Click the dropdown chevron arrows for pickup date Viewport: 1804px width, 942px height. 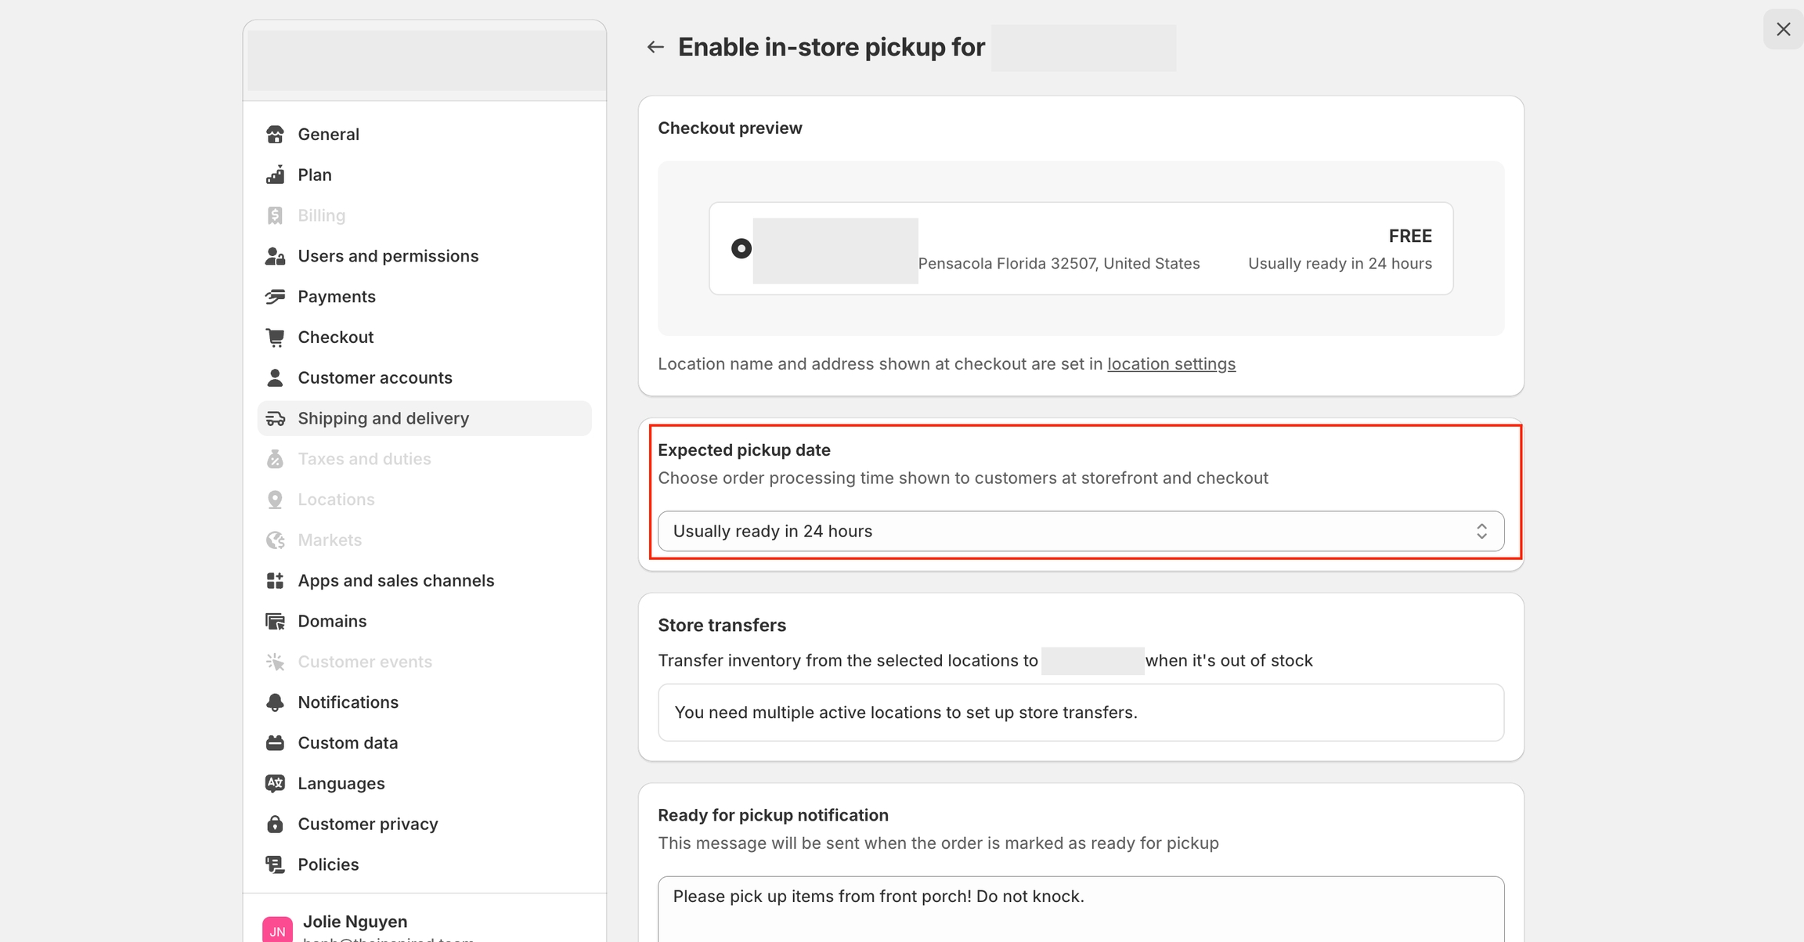tap(1481, 531)
